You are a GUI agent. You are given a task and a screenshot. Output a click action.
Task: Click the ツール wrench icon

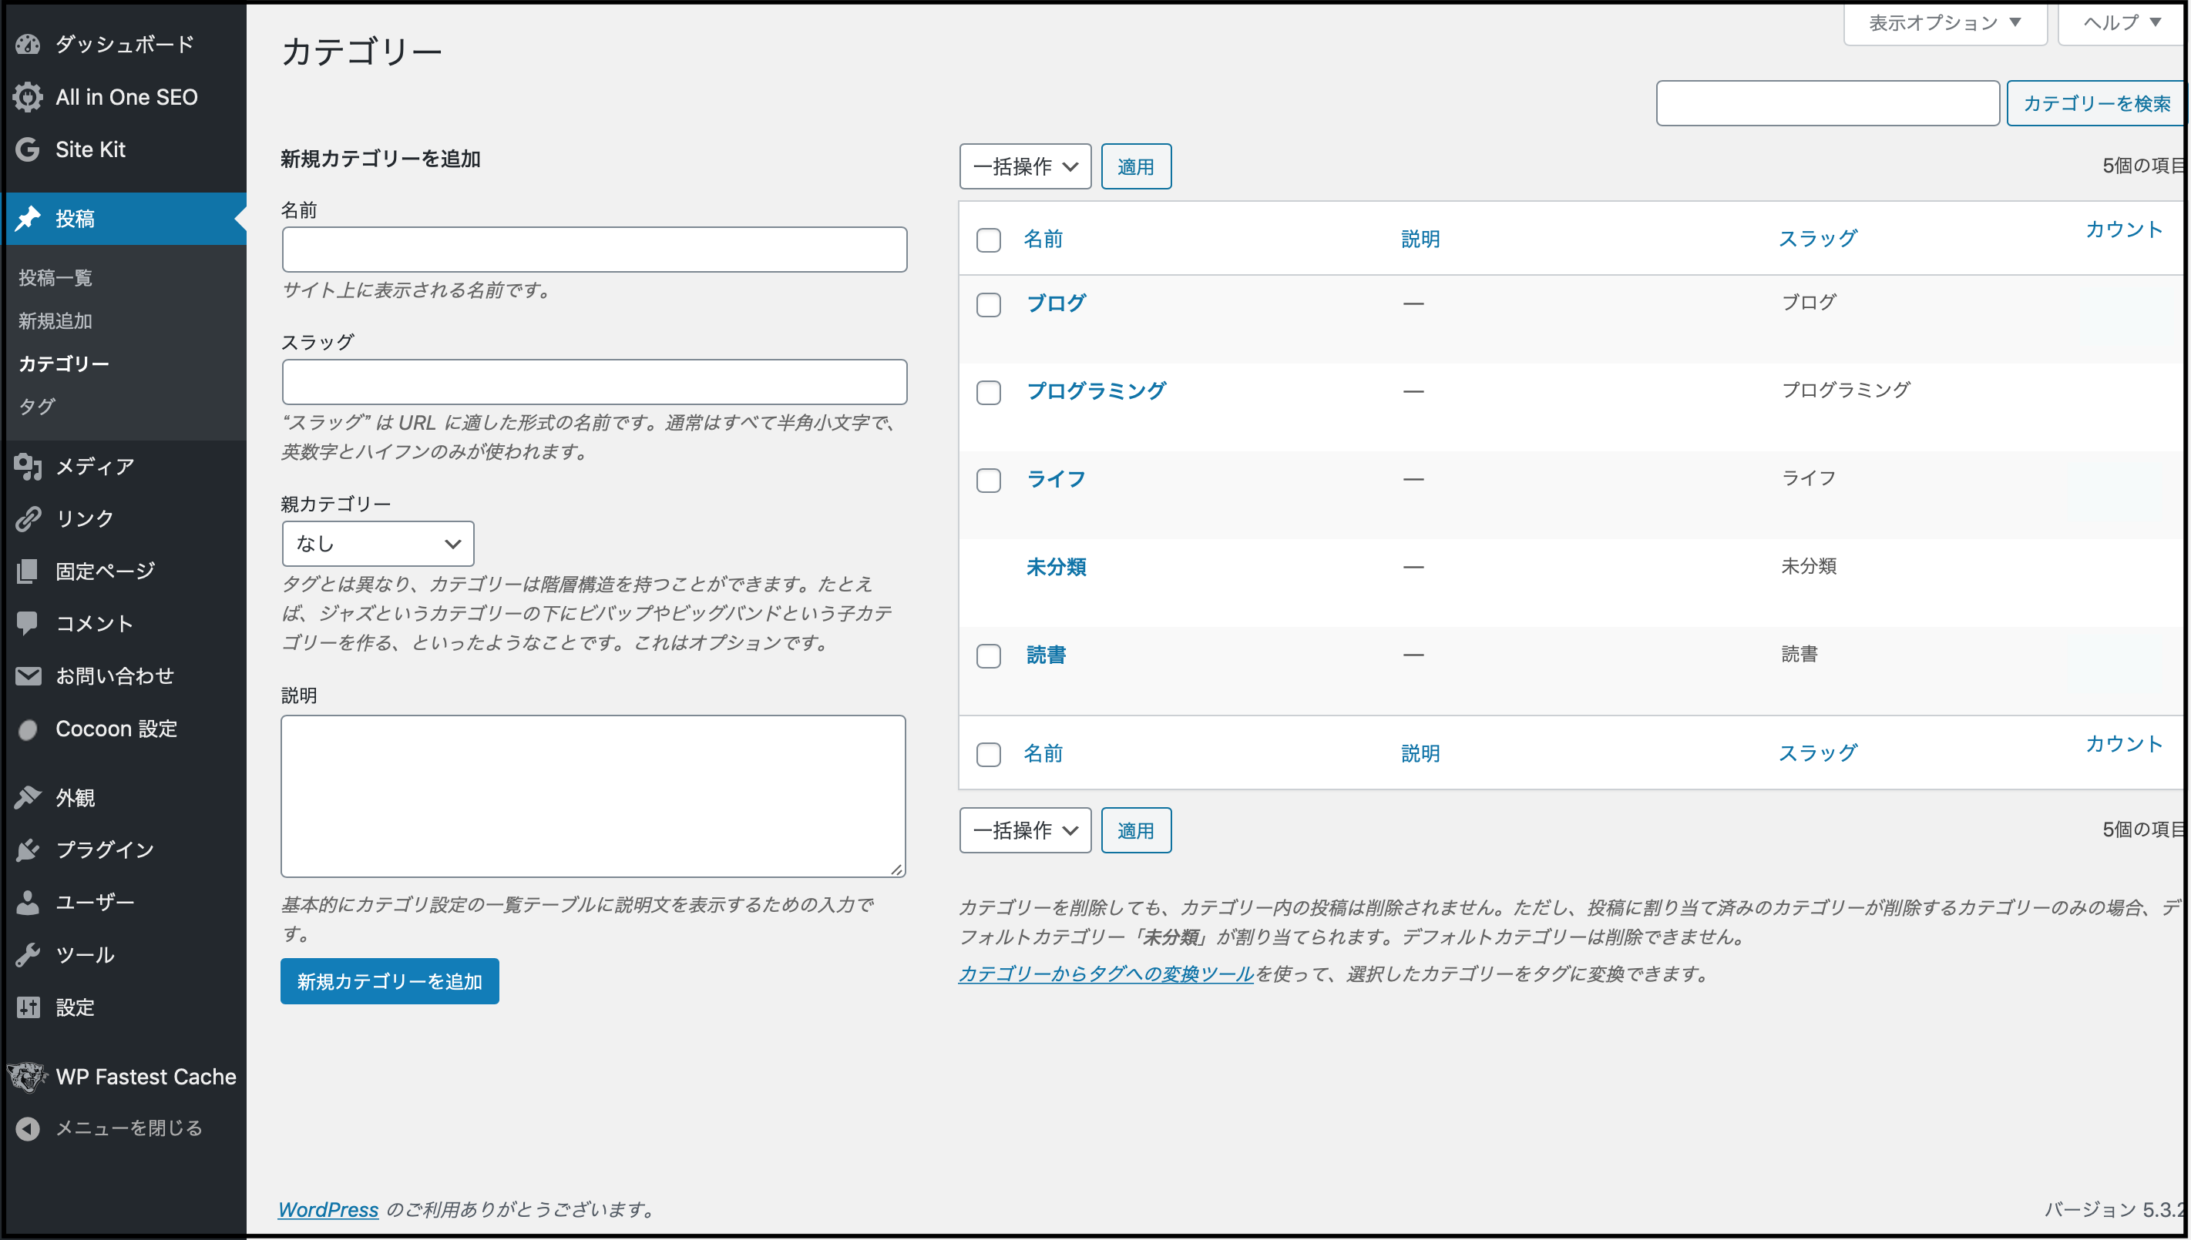(28, 955)
